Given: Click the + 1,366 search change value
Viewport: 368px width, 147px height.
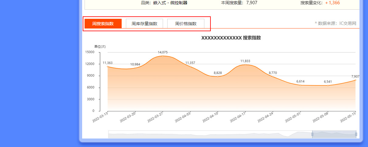Looking at the screenshot, I should 332,3.
